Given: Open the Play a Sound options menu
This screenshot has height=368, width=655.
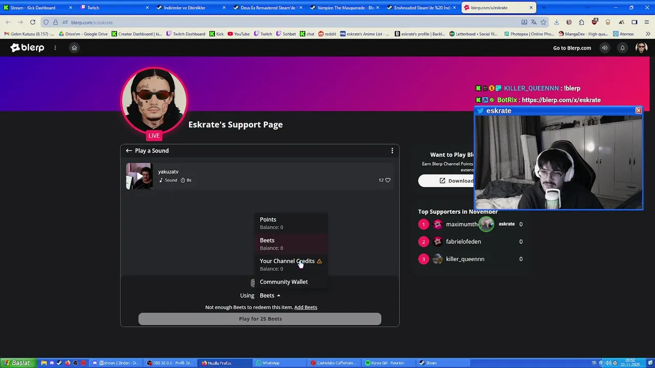Looking at the screenshot, I should pyautogui.click(x=392, y=151).
